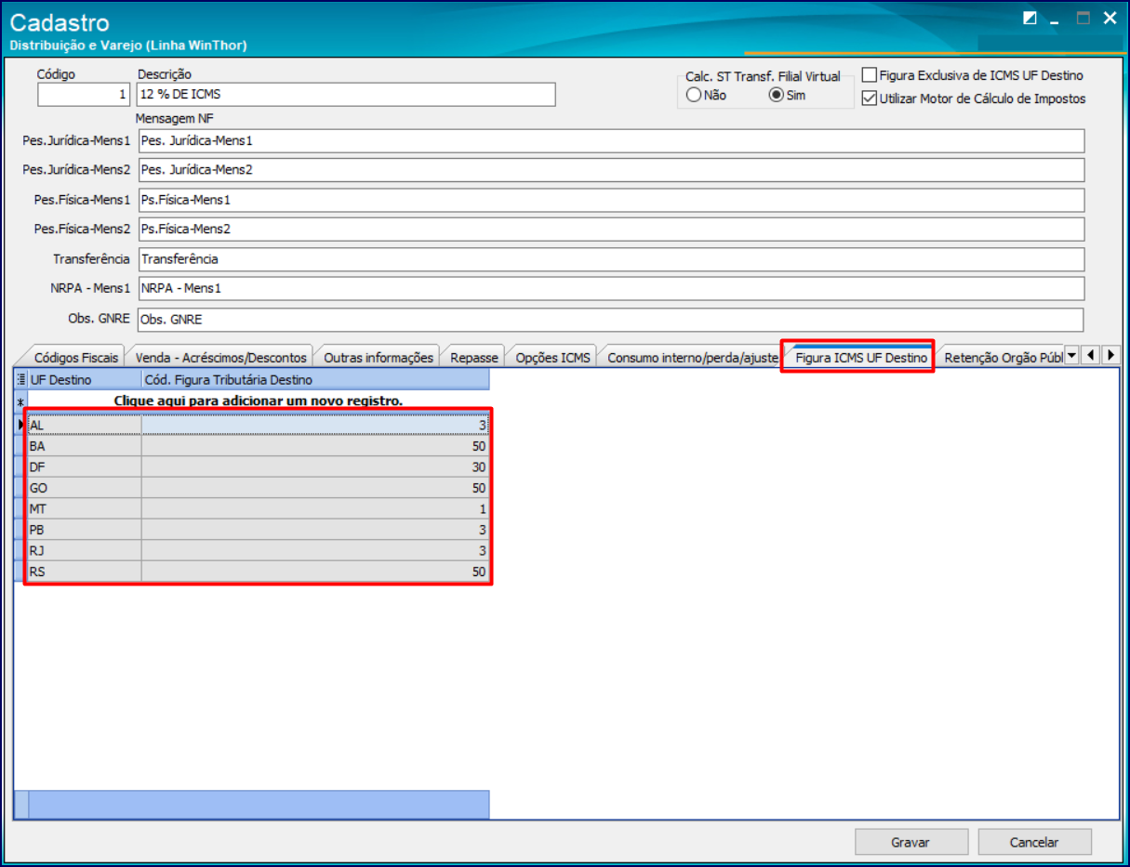
Task: Click the NRPA - Mens1 input field
Action: pyautogui.click(x=611, y=288)
